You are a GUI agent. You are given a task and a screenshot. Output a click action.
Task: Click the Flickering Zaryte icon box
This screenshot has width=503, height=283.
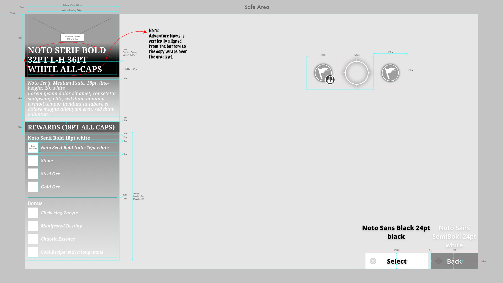coord(33,213)
